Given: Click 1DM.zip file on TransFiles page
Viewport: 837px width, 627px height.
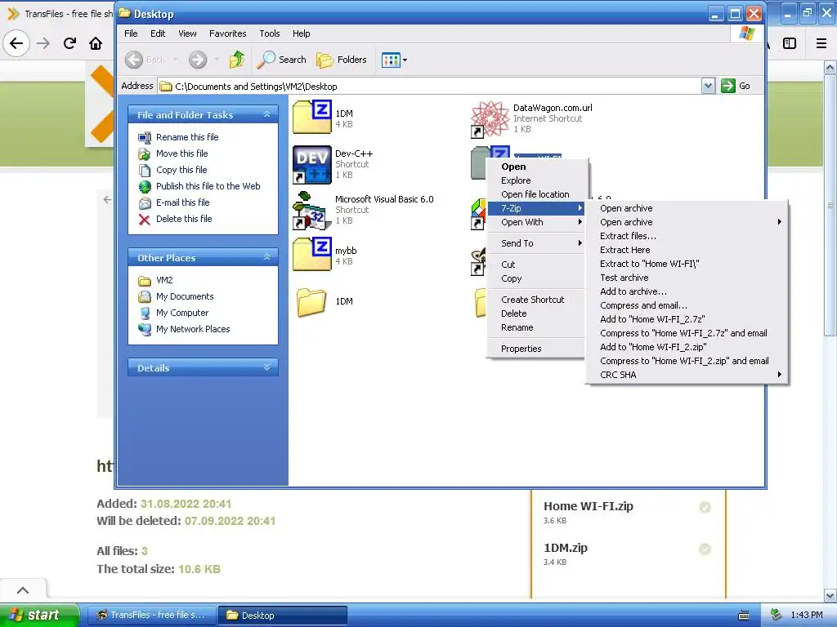Looking at the screenshot, I should (566, 548).
